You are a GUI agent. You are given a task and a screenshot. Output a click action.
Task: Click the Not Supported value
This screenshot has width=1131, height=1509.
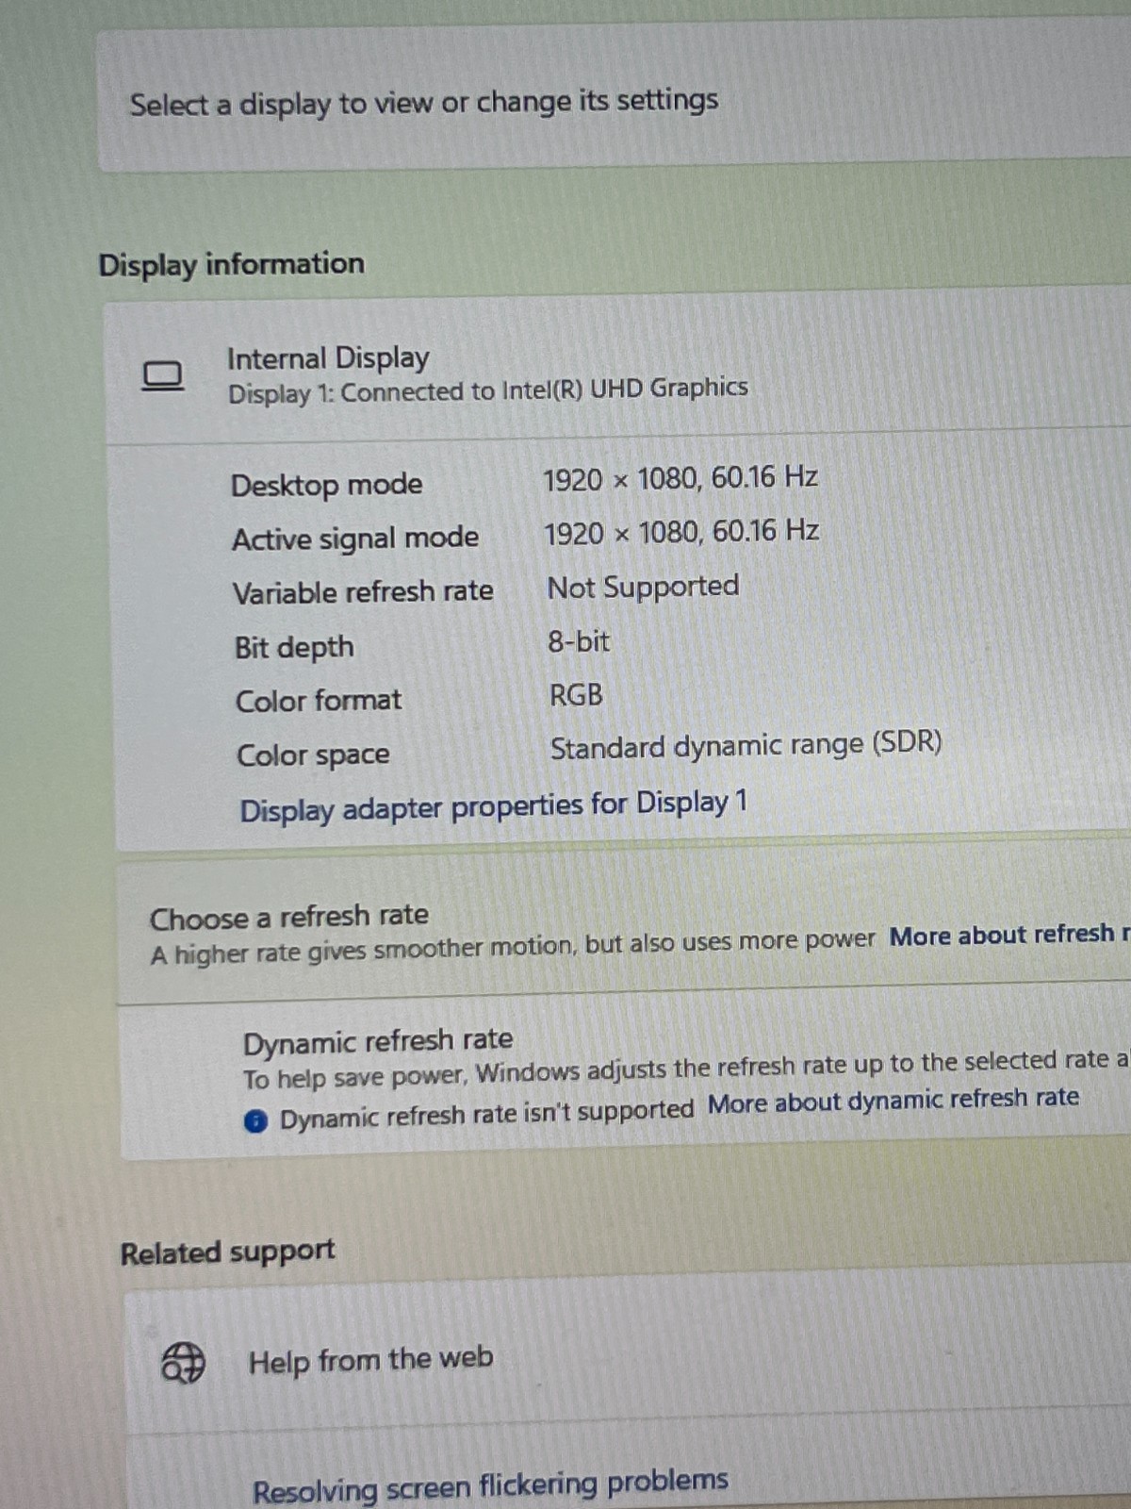tap(643, 587)
